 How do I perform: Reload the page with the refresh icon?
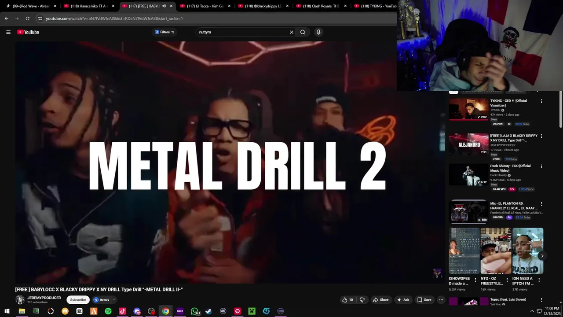(27, 18)
